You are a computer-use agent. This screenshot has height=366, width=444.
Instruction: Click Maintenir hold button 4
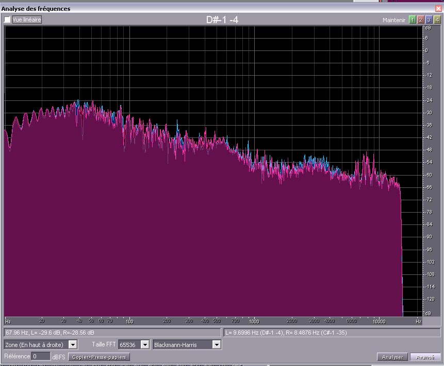pos(437,20)
